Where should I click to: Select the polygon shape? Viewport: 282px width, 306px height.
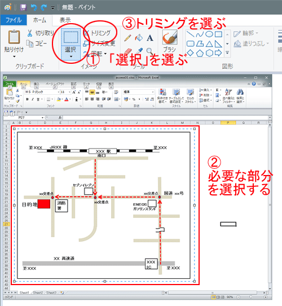[x=200, y=43]
